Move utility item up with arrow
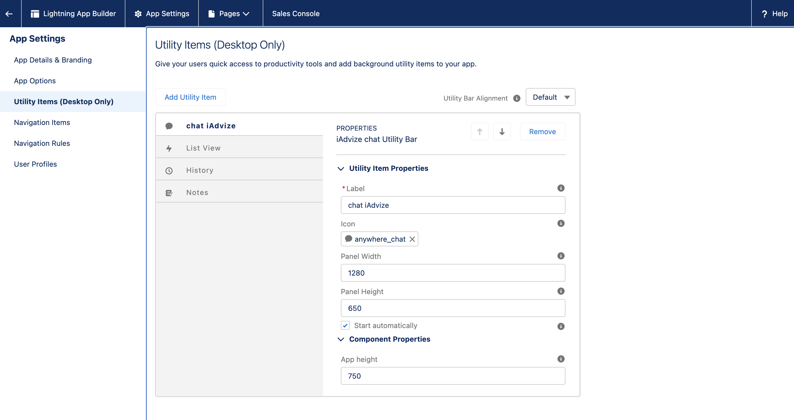The image size is (794, 420). pyautogui.click(x=480, y=131)
